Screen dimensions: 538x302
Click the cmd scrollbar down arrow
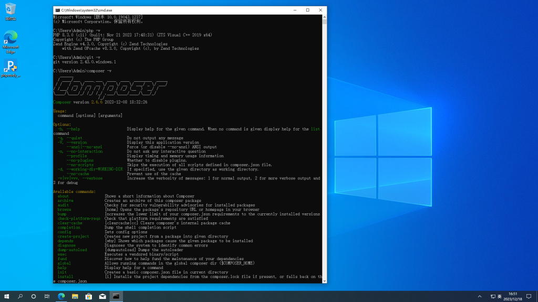coord(324,281)
